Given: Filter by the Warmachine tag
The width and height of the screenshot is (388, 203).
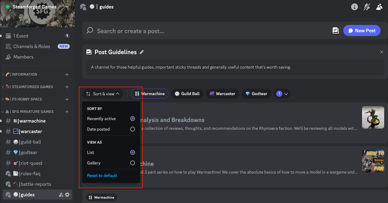Looking at the screenshot, I should [x=150, y=94].
